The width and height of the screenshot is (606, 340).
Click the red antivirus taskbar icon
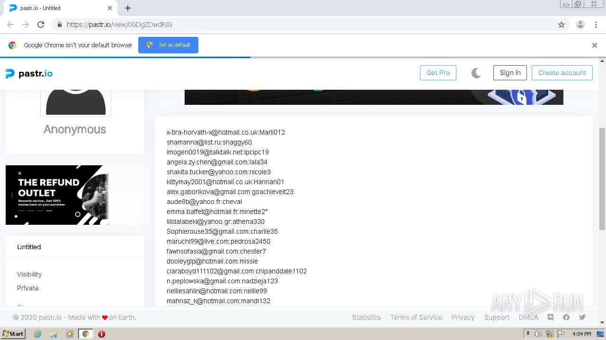click(101, 334)
